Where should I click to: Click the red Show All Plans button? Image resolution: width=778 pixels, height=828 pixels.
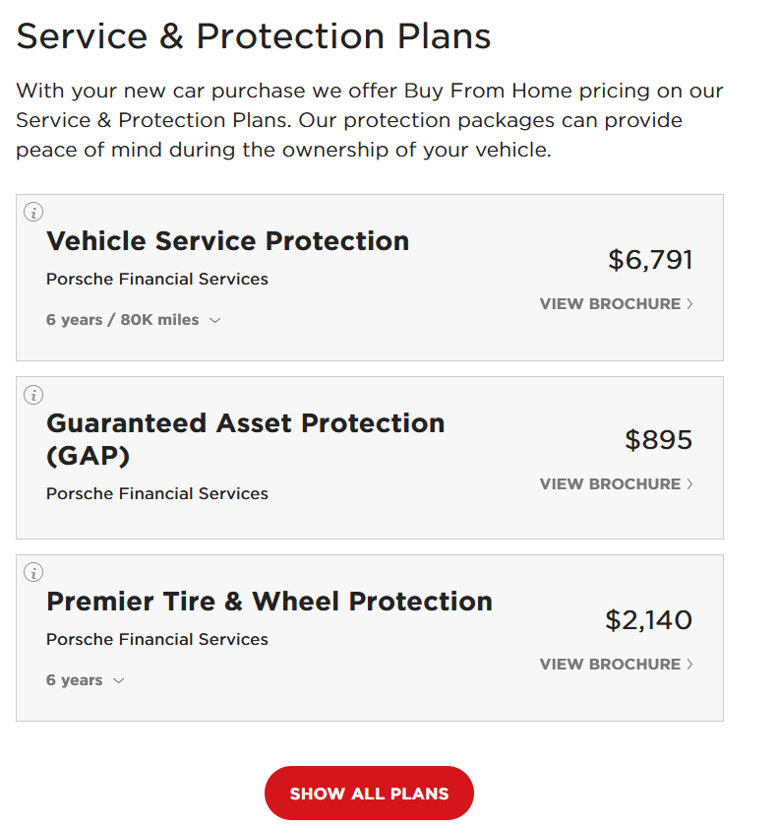click(369, 794)
